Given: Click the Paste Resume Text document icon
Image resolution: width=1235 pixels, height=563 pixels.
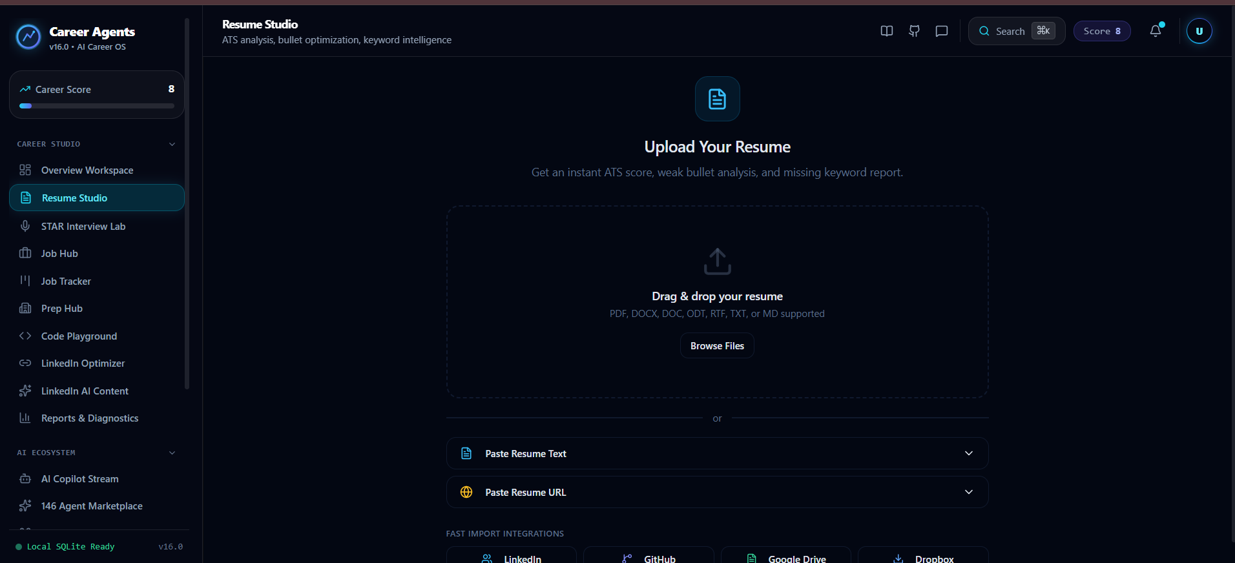Looking at the screenshot, I should coord(466,453).
